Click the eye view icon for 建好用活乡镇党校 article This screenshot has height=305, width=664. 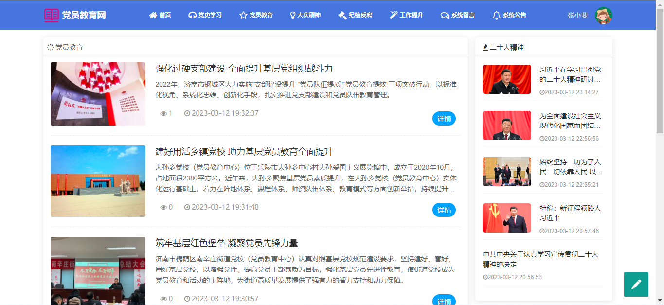click(163, 207)
